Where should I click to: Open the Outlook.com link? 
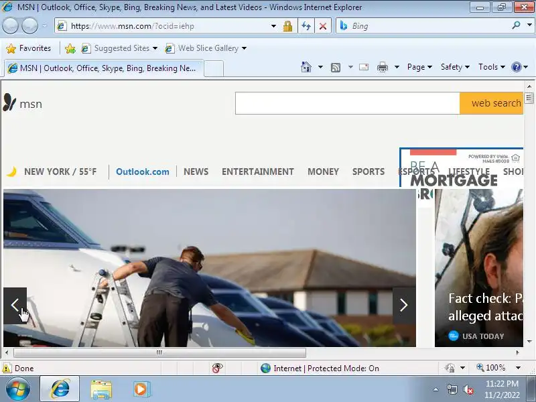point(143,172)
